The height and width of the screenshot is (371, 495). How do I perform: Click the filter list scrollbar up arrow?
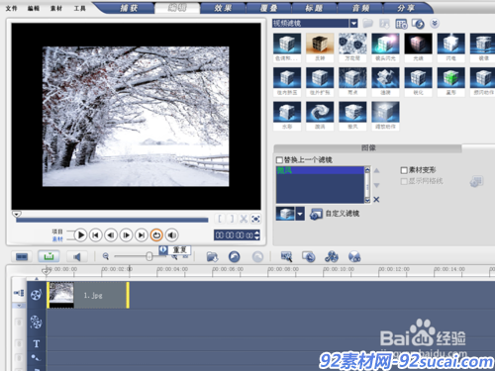(367, 170)
